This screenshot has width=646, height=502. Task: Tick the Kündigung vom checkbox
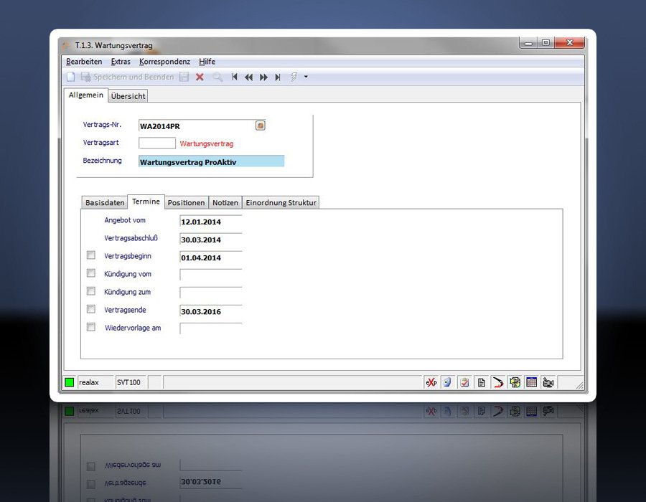tap(91, 273)
